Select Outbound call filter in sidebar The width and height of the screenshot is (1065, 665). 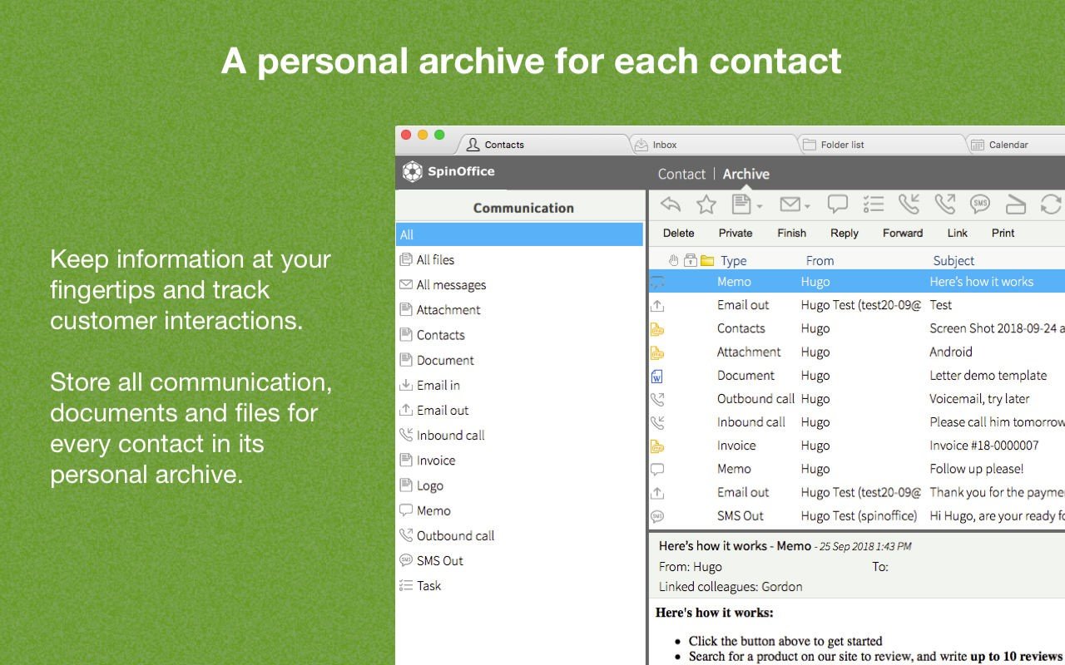tap(519, 535)
